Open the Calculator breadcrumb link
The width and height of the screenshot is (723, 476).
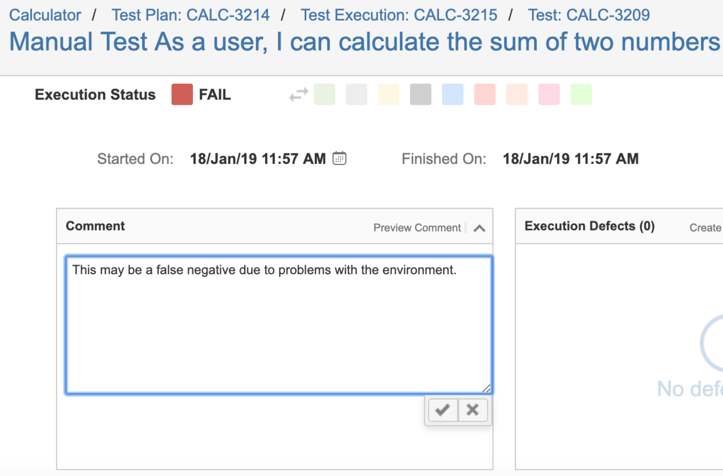coord(45,15)
